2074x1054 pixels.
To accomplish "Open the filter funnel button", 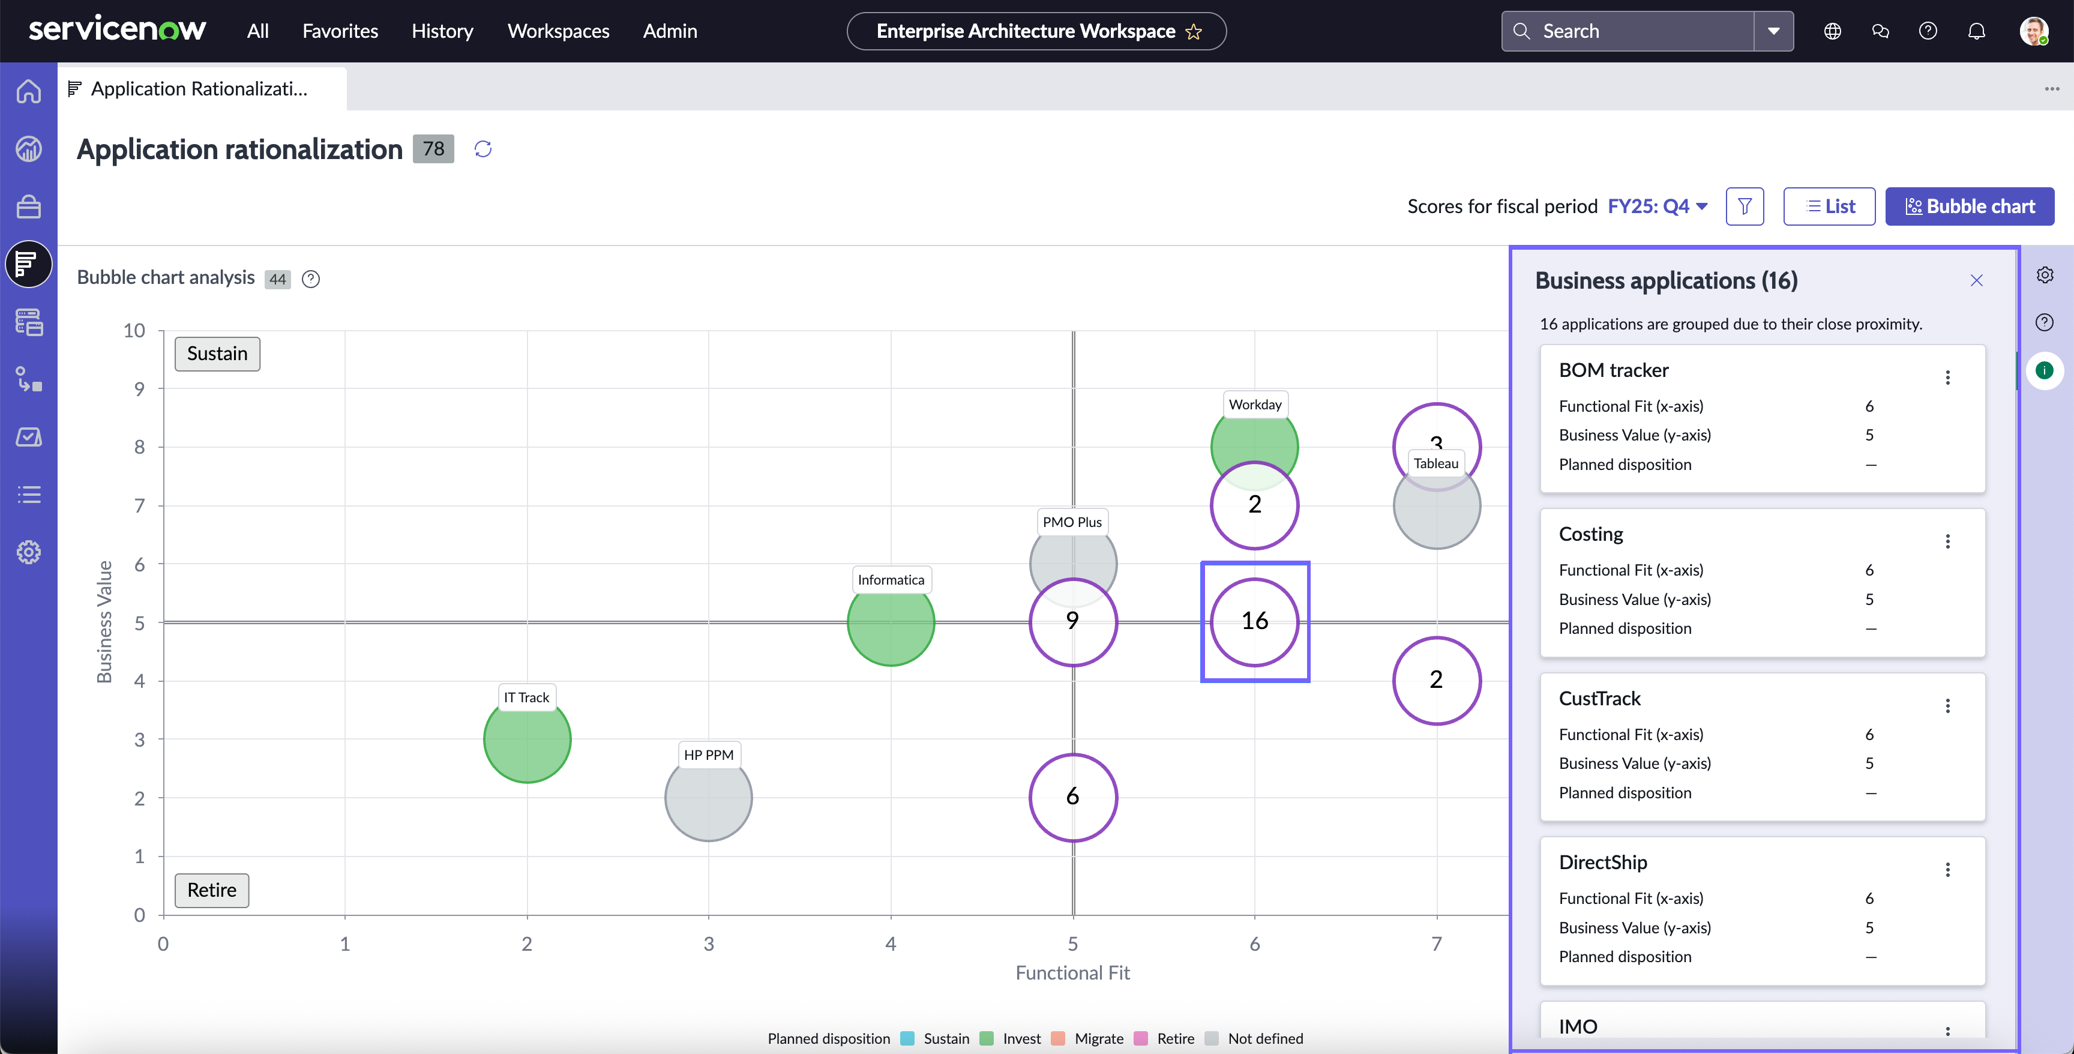I will point(1745,207).
